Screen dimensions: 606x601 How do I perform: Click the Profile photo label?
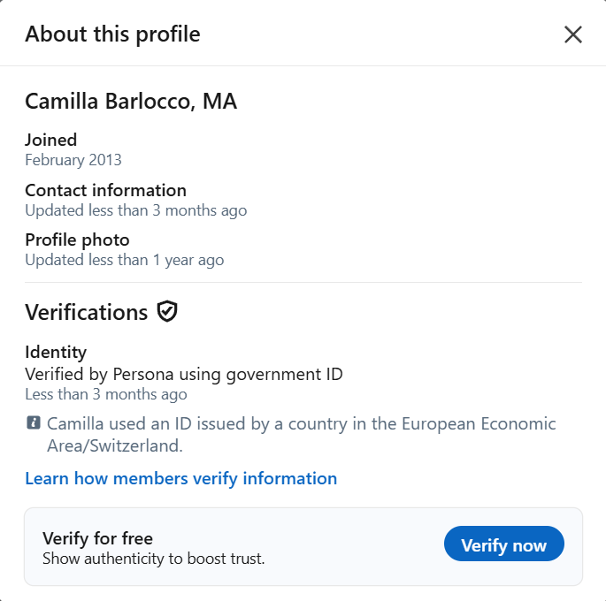pyautogui.click(x=77, y=240)
